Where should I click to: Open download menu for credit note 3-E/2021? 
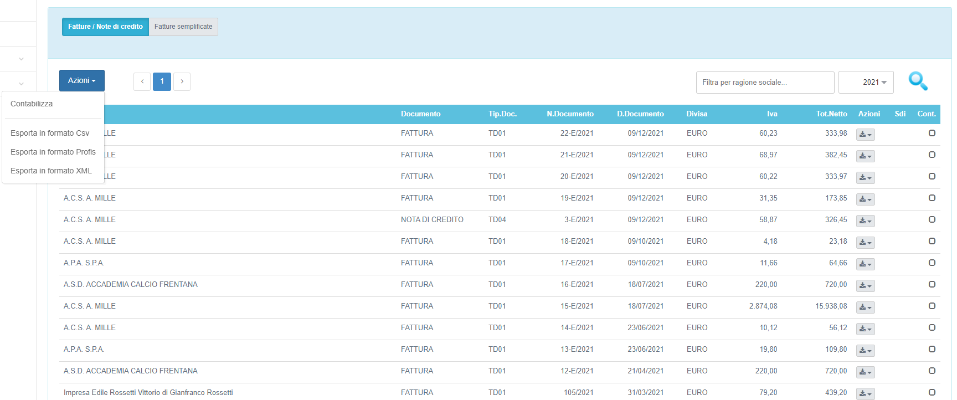click(865, 221)
